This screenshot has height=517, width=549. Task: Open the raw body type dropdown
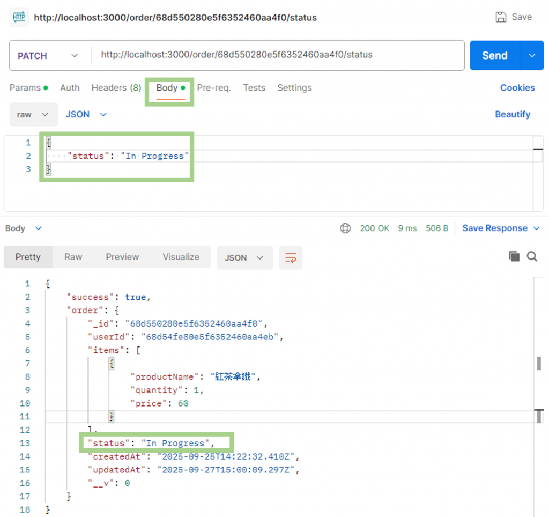(33, 115)
